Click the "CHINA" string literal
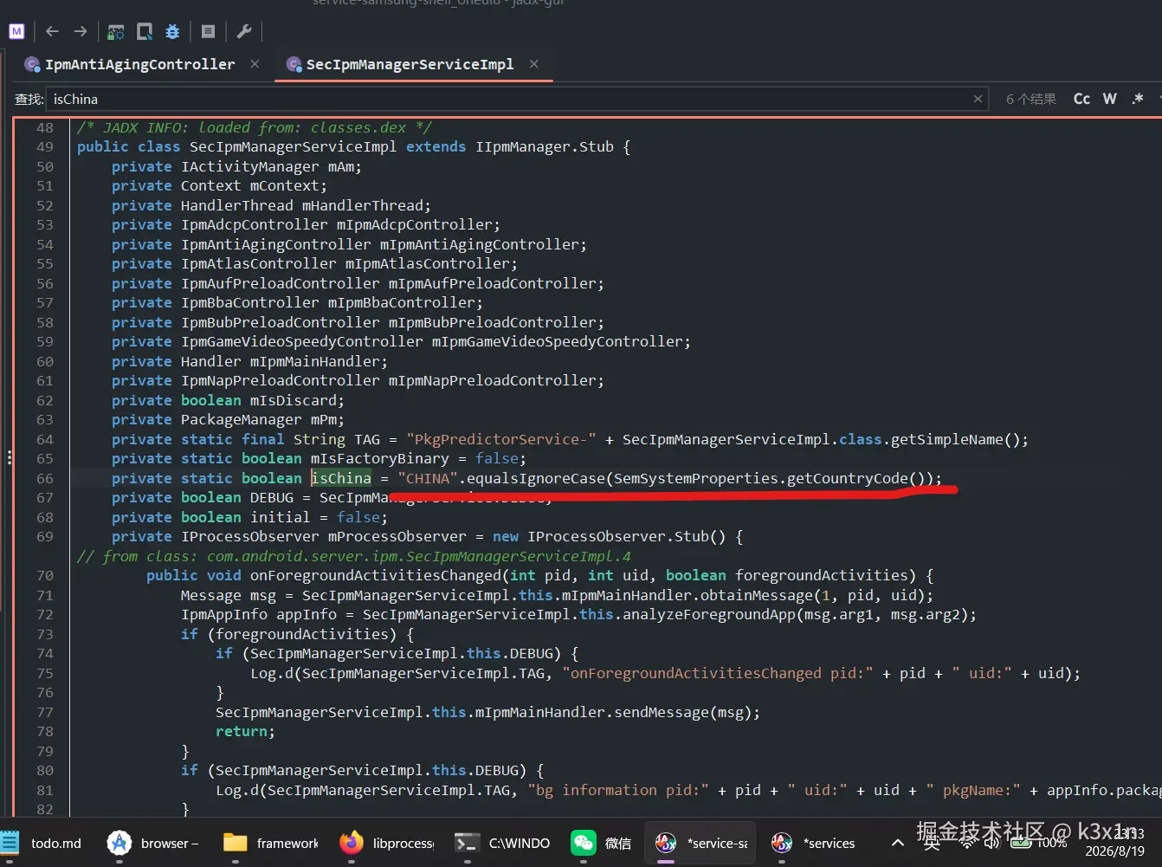This screenshot has height=867, width=1162. point(428,478)
